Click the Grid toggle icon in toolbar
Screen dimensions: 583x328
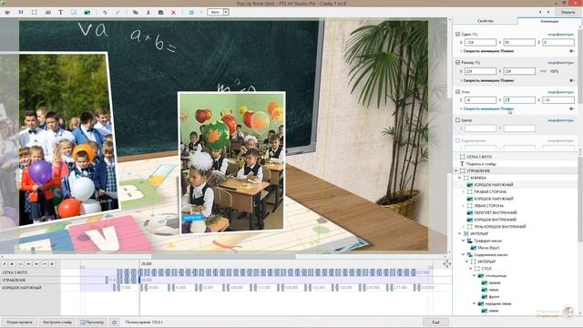click(x=191, y=12)
